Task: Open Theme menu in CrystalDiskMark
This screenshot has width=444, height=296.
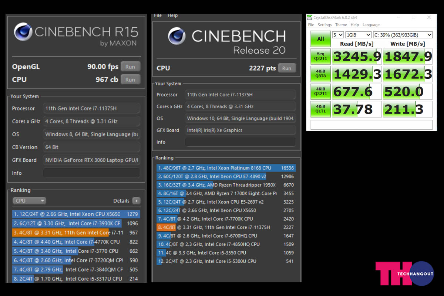Action: pyautogui.click(x=341, y=25)
